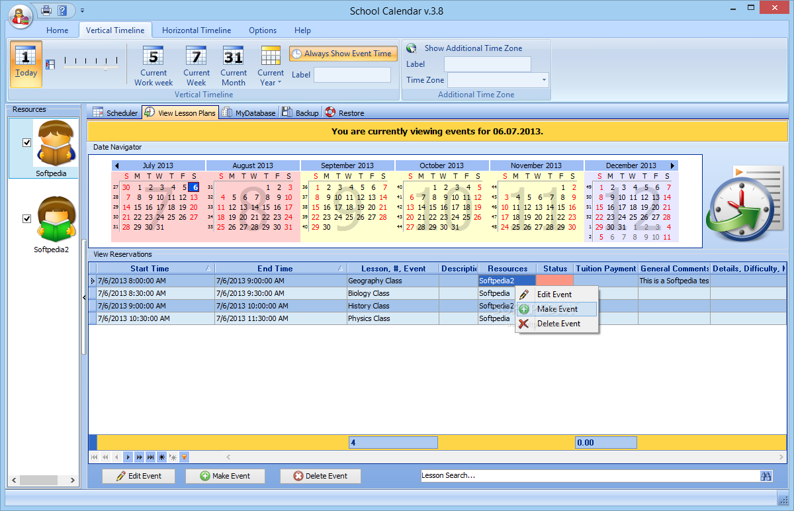This screenshot has width=794, height=511.
Task: Click the append record asterisk button
Action: click(x=161, y=457)
